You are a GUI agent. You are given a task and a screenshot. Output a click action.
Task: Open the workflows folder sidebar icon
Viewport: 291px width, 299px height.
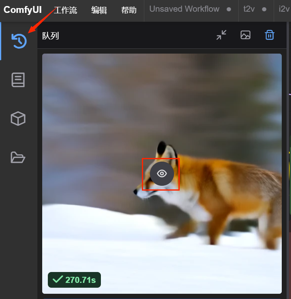pos(18,157)
